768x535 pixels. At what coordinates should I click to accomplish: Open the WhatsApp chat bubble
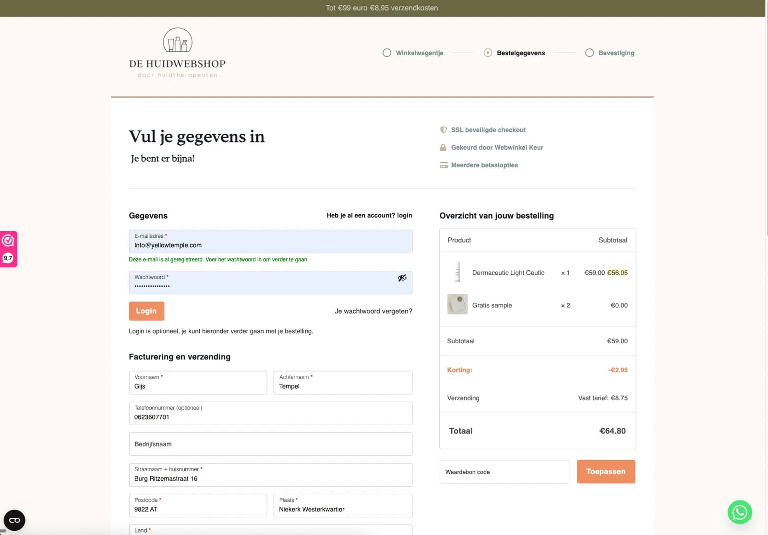click(740, 512)
